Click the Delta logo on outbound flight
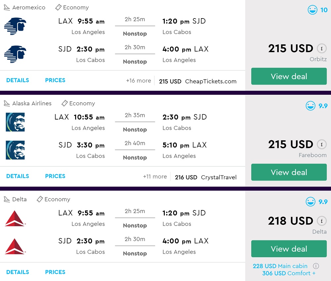 [x=15, y=218]
